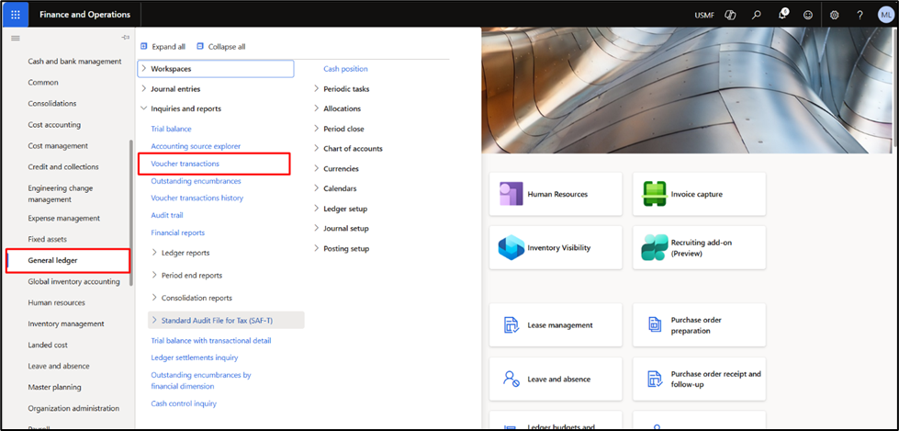Open Trial balance link
This screenshot has height=431, width=899.
(171, 130)
